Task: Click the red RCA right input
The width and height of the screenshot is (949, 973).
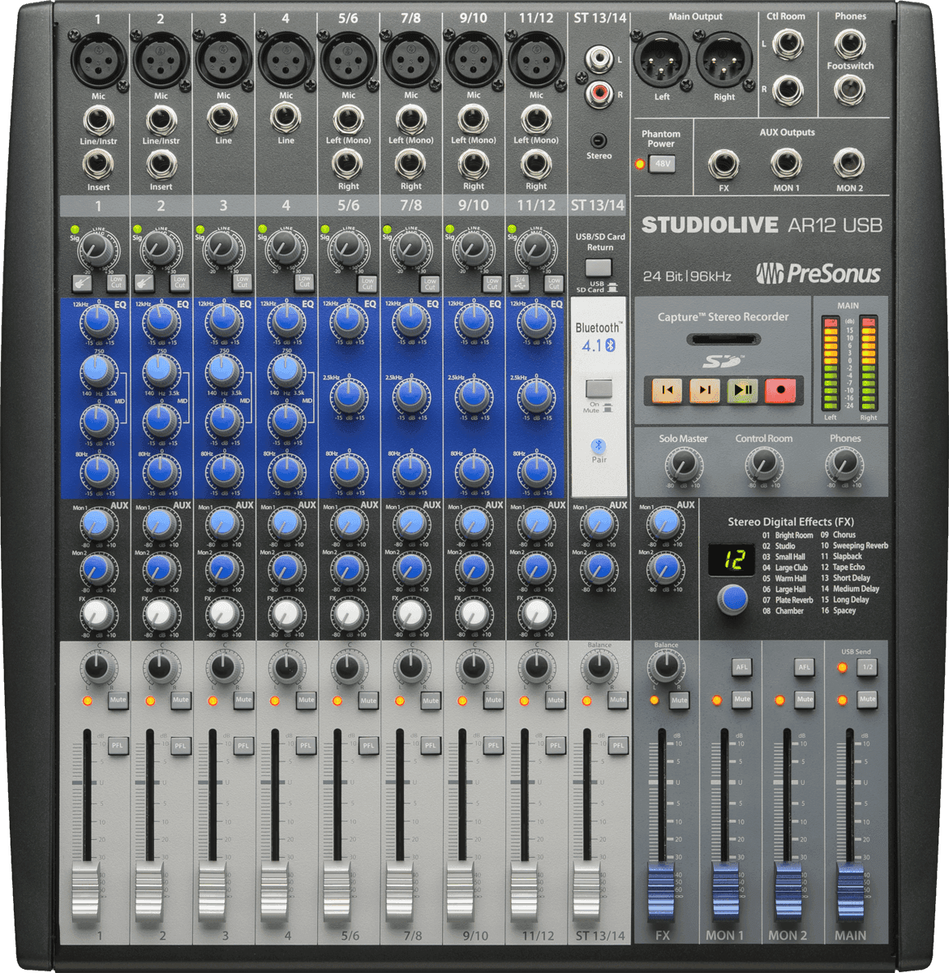Action: point(599,93)
